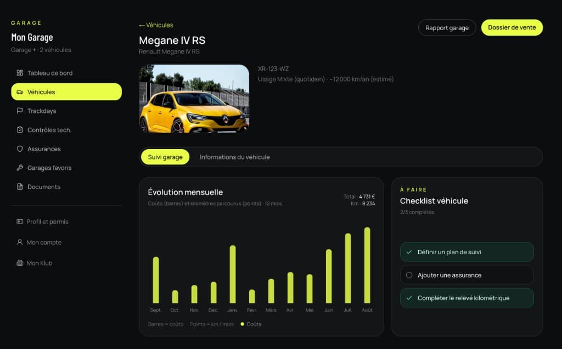Click the Déc. bar in chart

(213, 293)
